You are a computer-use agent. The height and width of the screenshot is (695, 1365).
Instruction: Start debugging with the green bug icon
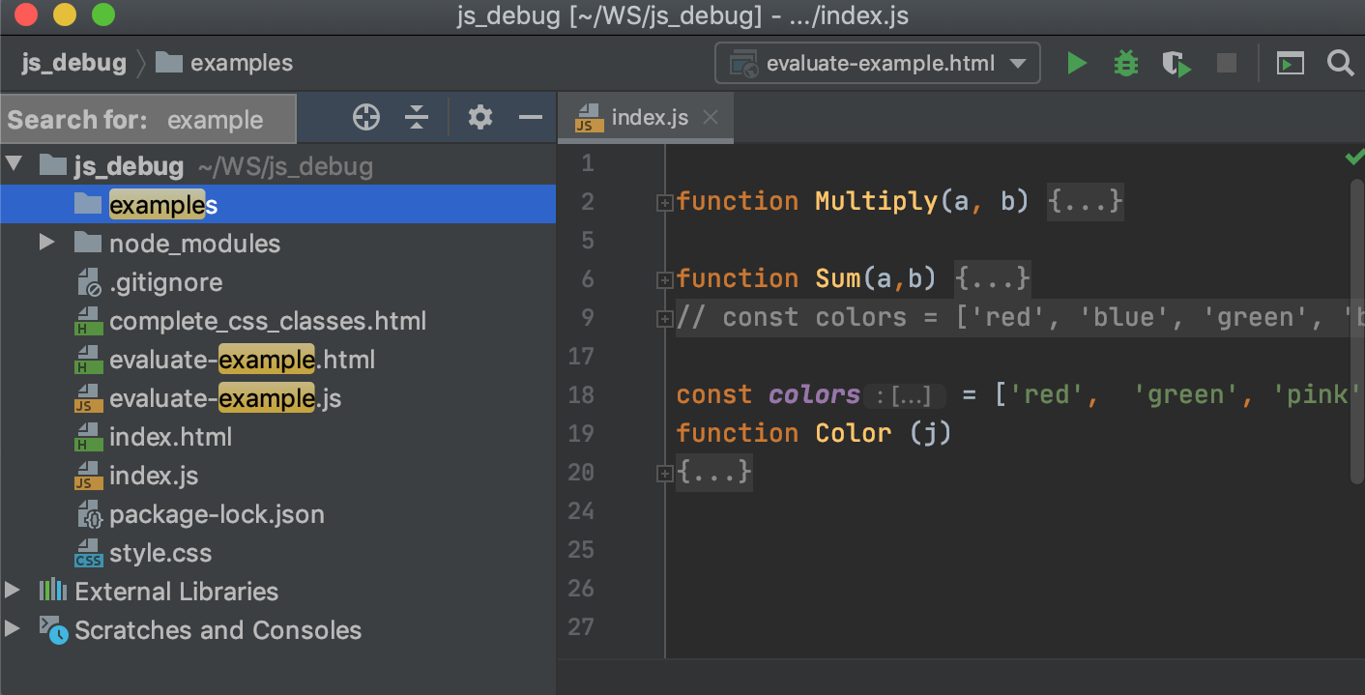click(x=1125, y=64)
